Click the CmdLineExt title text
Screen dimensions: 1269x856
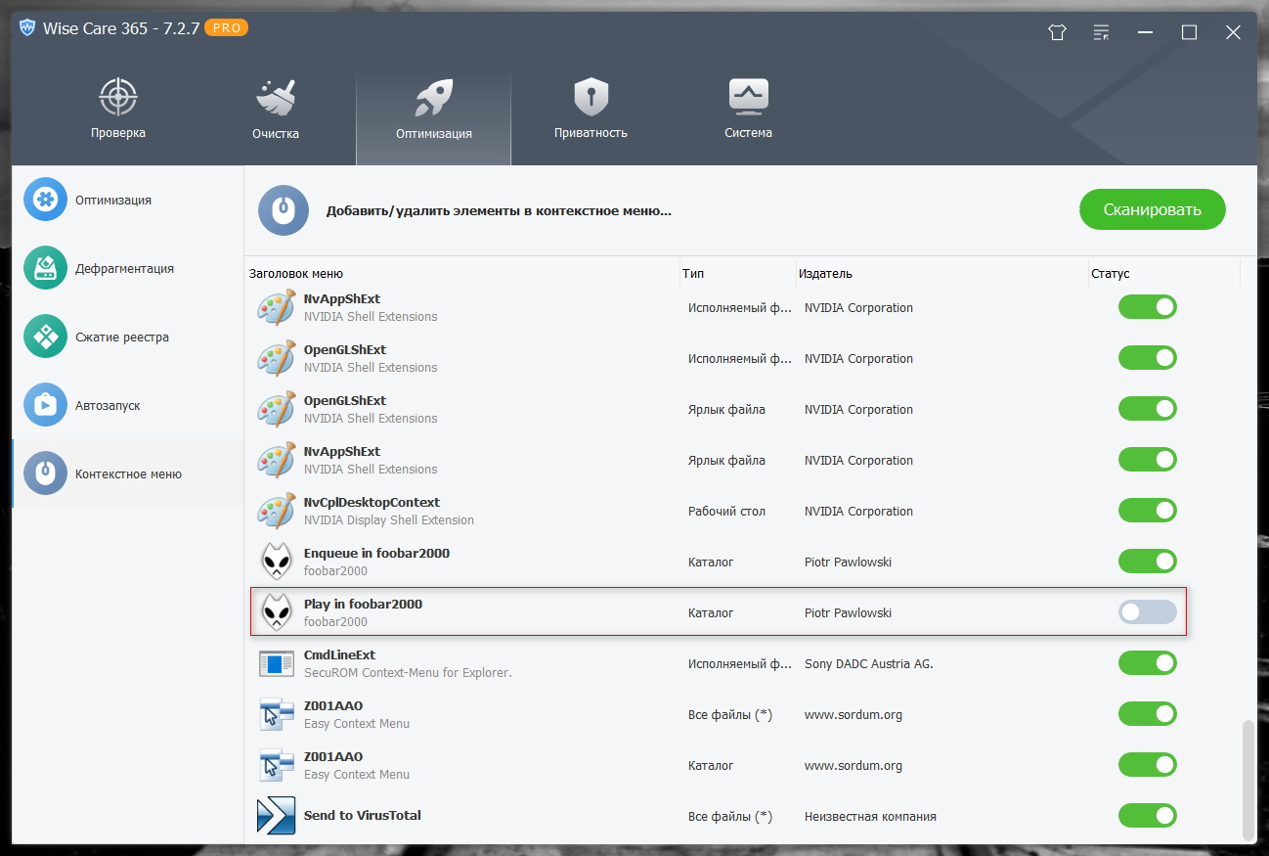339,654
